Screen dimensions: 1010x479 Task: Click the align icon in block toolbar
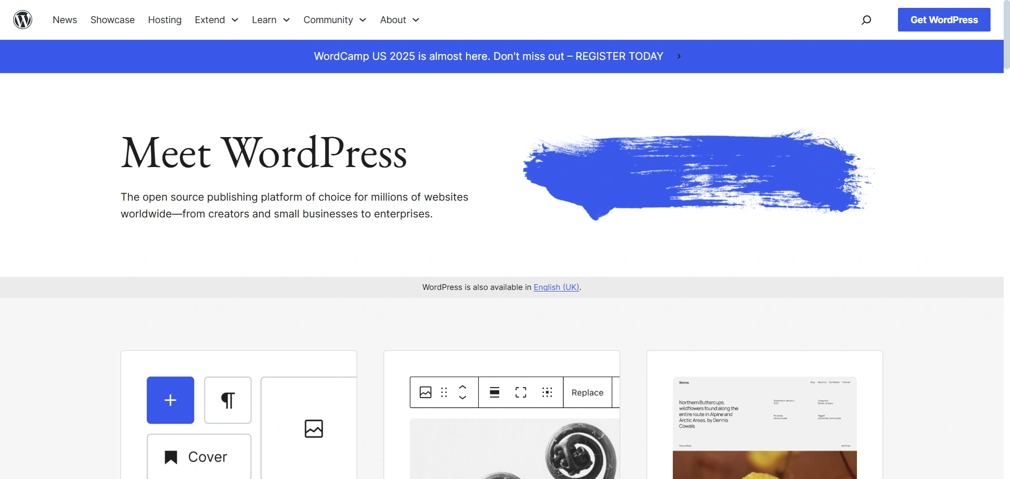click(x=494, y=392)
